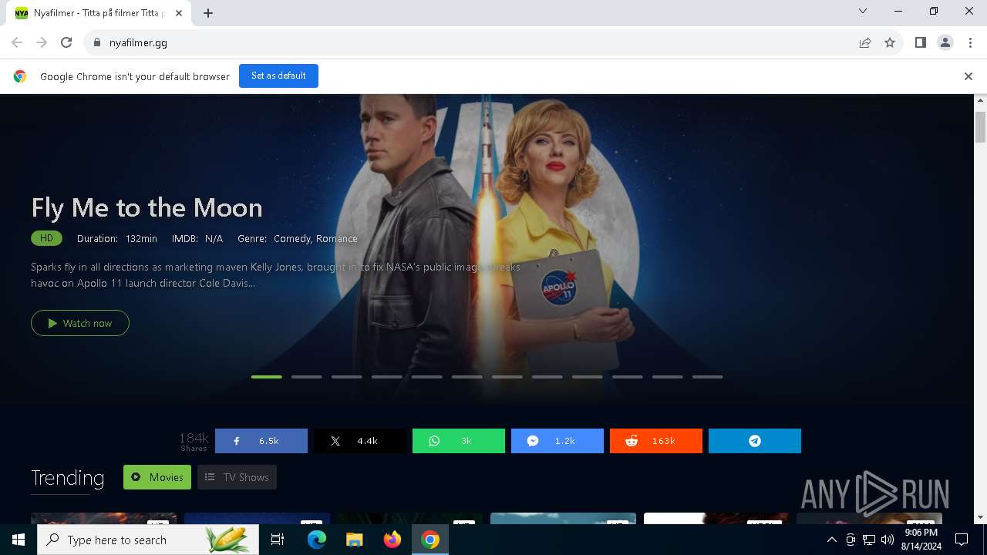Screen dimensions: 987x555
Task: Open the Chrome three-dot menu
Action: pyautogui.click(x=970, y=42)
